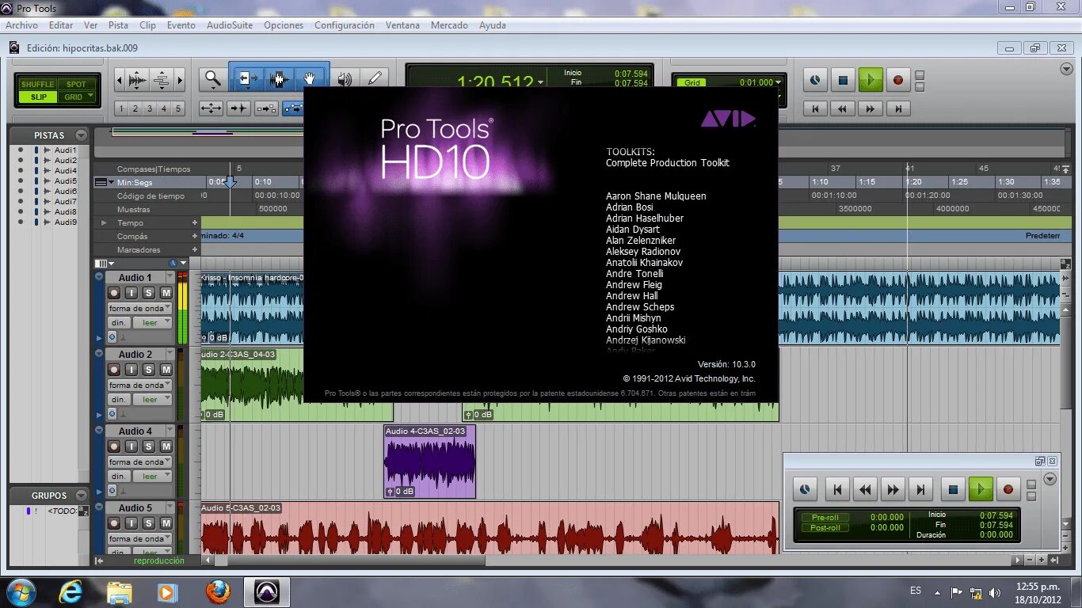
Task: Click the MIDI zoom notes button
Action: point(161,80)
